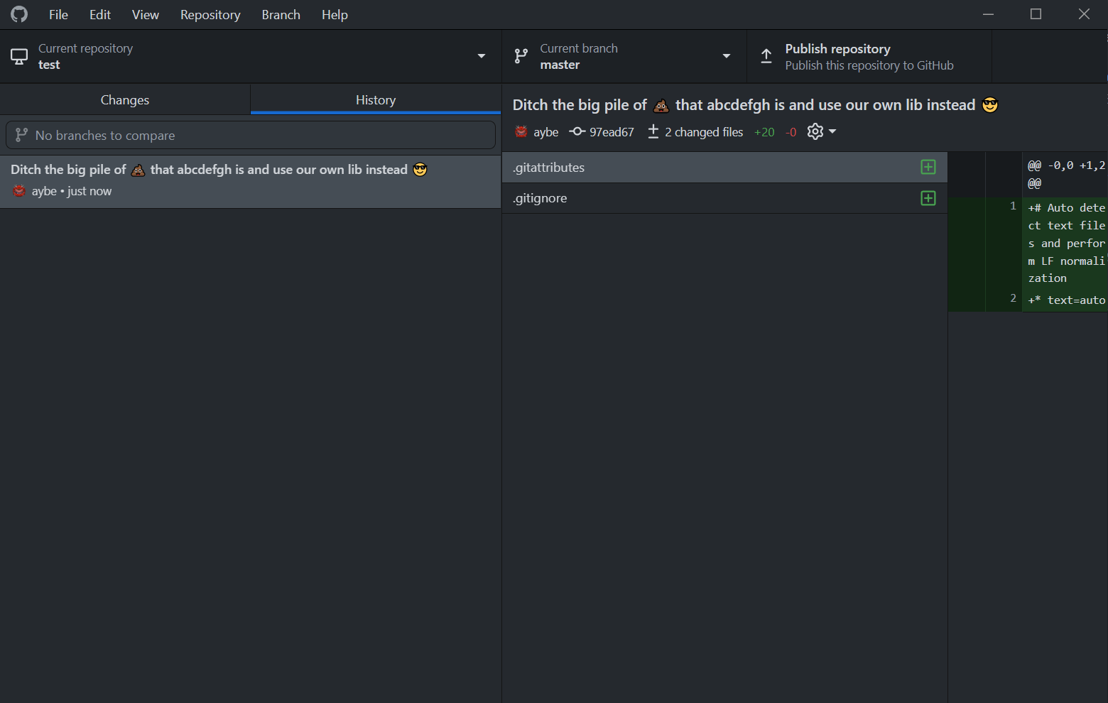Click poop emoji in commit list row

point(138,170)
